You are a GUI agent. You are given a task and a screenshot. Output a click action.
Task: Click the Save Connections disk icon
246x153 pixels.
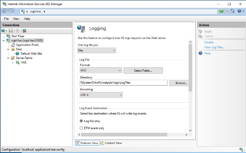(11, 31)
